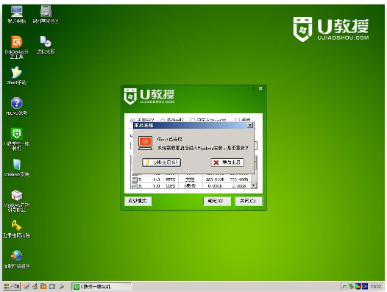The height and width of the screenshot is (292, 387).
Task: Open the Windows install desktop icon
Action: coord(16,168)
